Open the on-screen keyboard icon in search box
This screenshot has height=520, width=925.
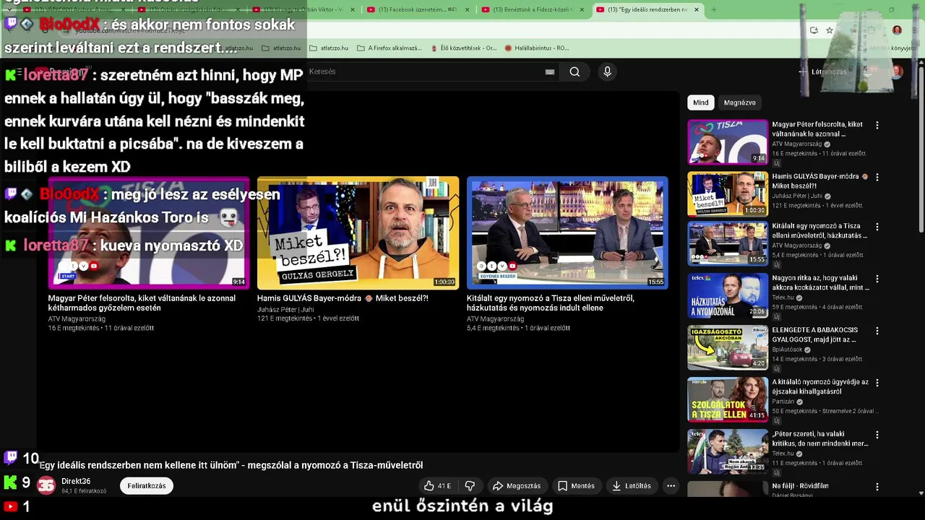point(550,71)
